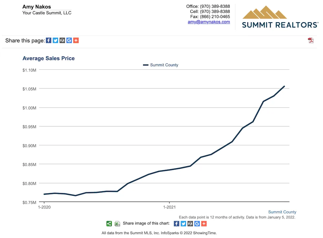
Task: Click the green share chart icon
Action: (109, 223)
